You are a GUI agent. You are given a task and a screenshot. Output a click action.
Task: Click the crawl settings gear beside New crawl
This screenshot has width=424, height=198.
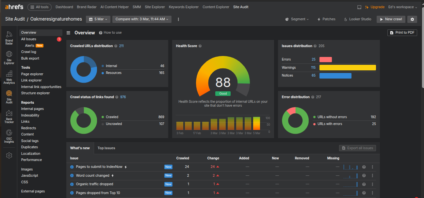412,19
